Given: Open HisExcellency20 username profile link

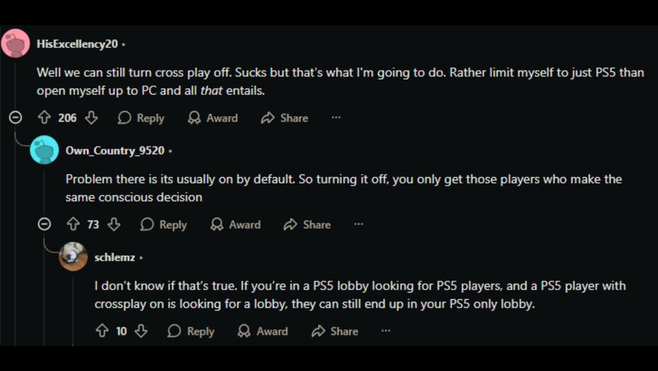Looking at the screenshot, I should point(77,43).
